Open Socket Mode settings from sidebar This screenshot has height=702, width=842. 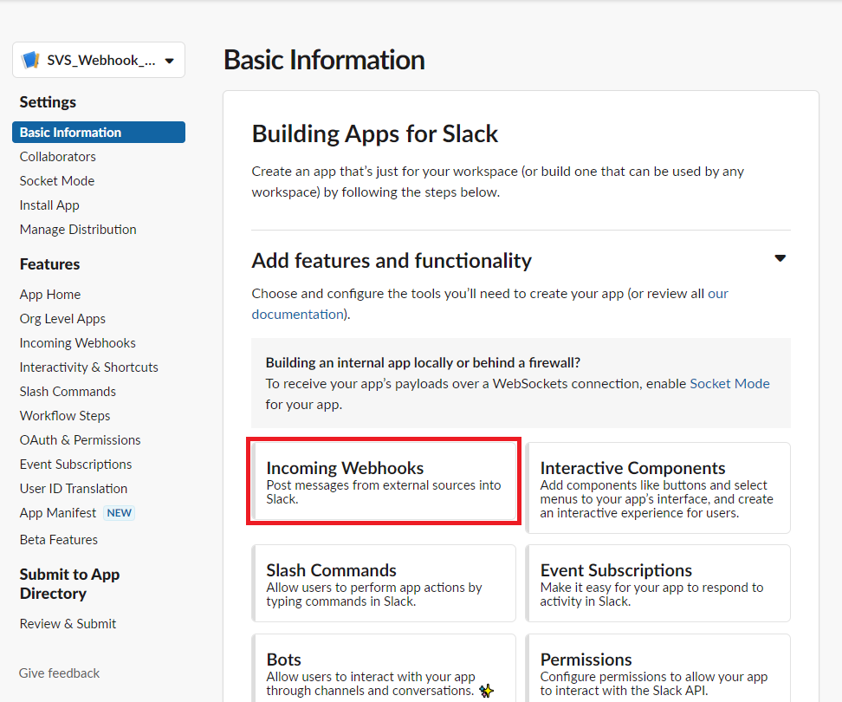tap(56, 180)
